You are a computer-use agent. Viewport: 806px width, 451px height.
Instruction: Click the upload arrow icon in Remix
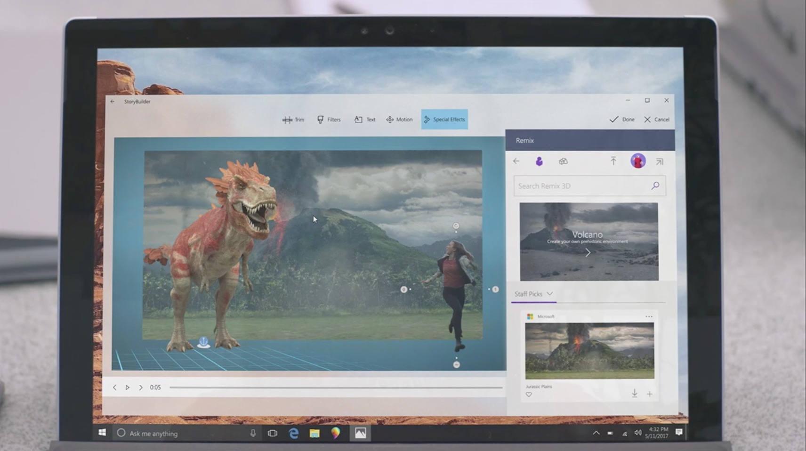[x=613, y=161]
